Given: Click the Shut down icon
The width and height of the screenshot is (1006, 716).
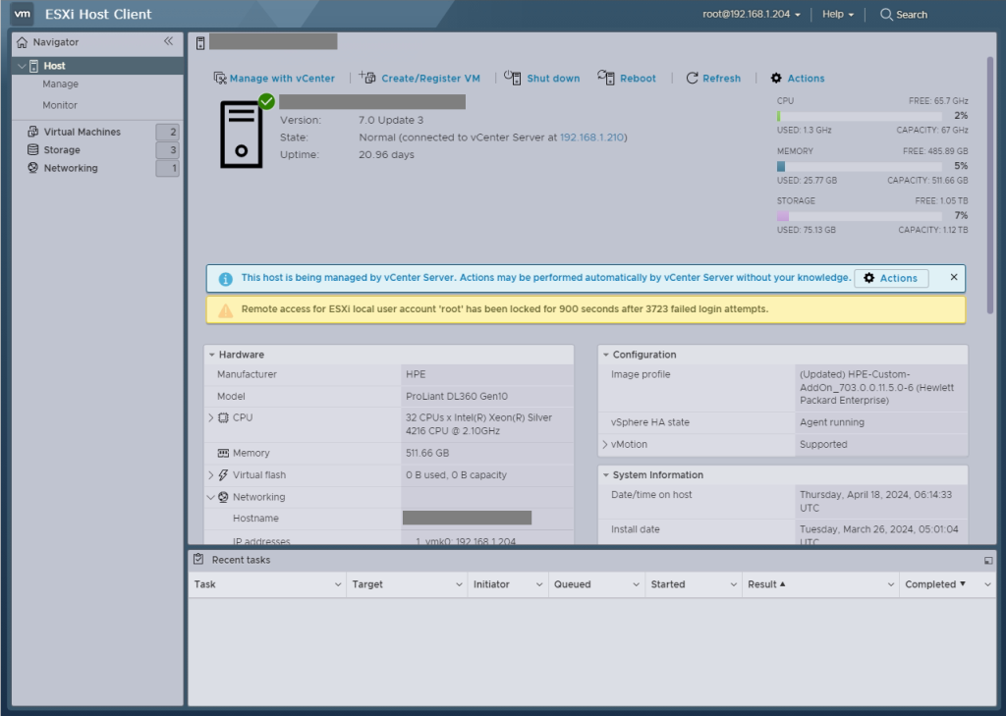Looking at the screenshot, I should point(512,77).
